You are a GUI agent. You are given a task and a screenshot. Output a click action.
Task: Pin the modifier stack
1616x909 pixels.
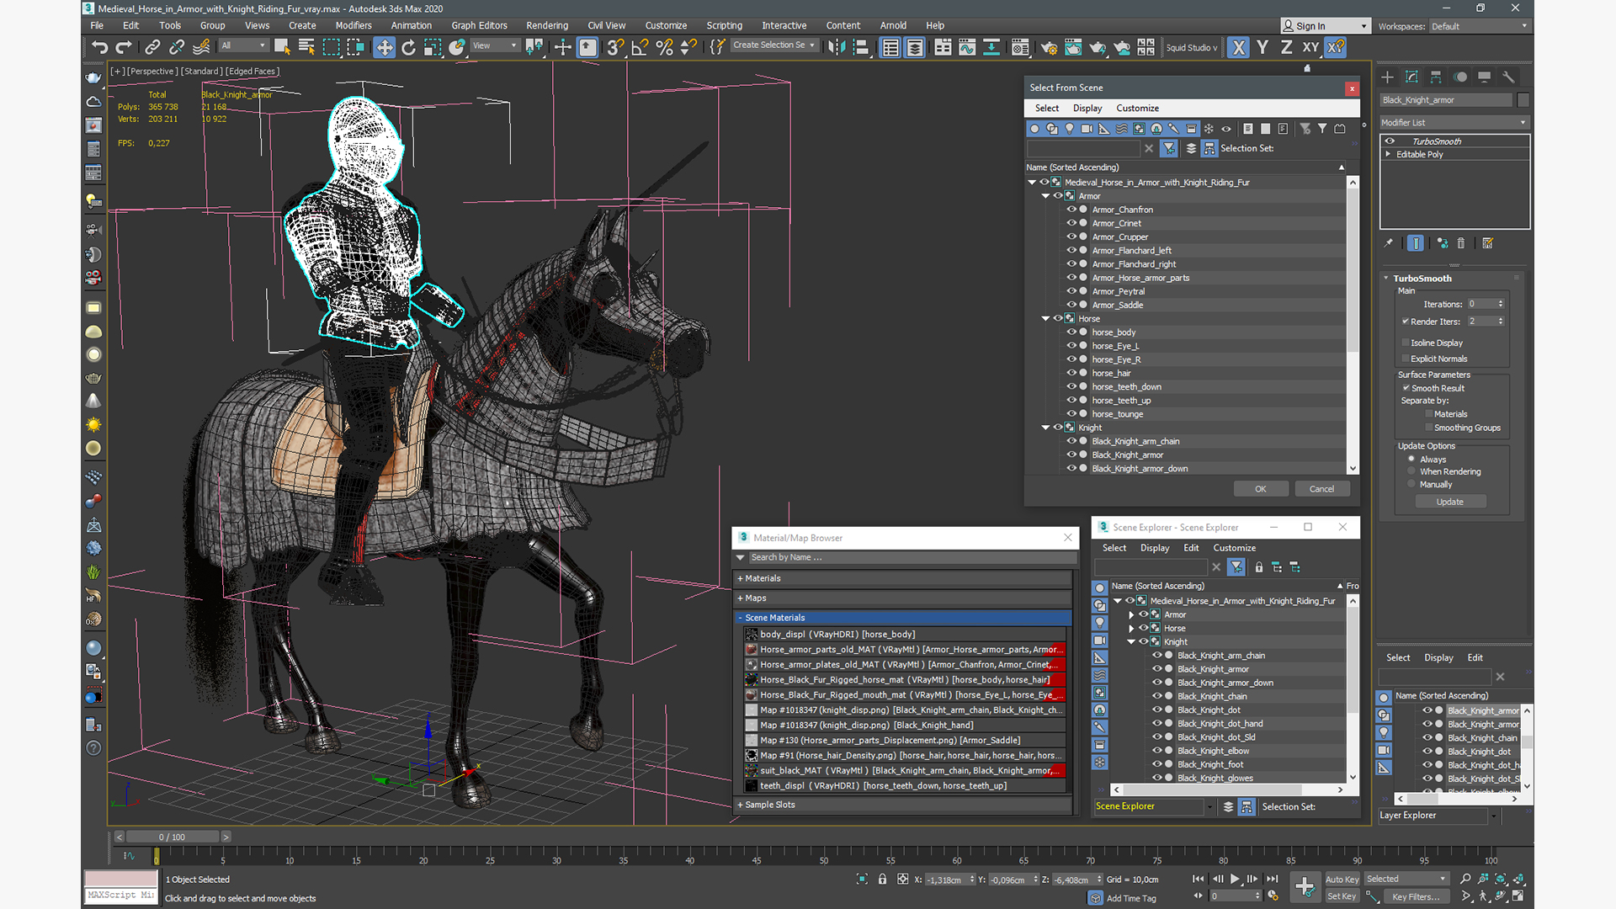coord(1389,243)
